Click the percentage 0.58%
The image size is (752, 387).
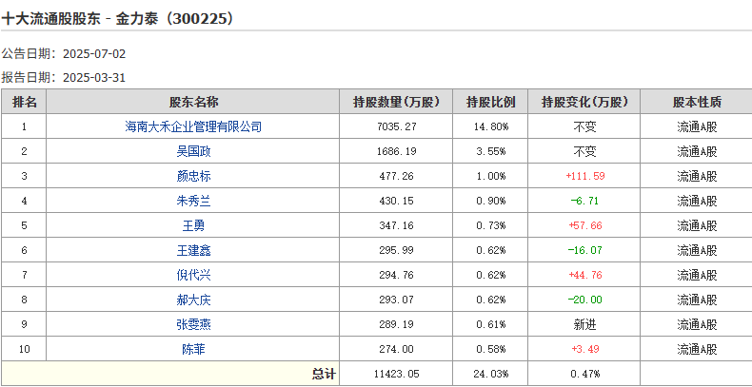point(490,349)
